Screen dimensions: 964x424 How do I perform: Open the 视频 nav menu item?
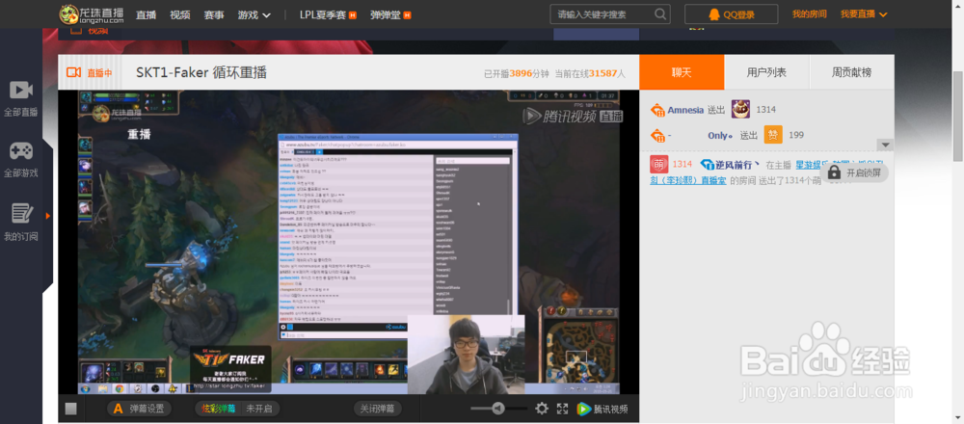tap(180, 14)
